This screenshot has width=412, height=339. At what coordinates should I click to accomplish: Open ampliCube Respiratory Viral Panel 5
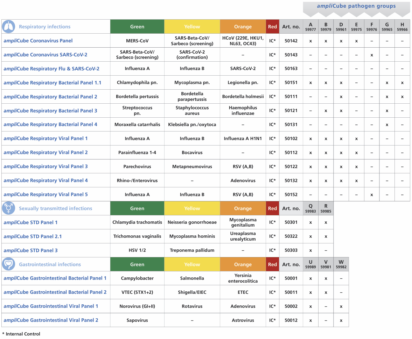46,194
